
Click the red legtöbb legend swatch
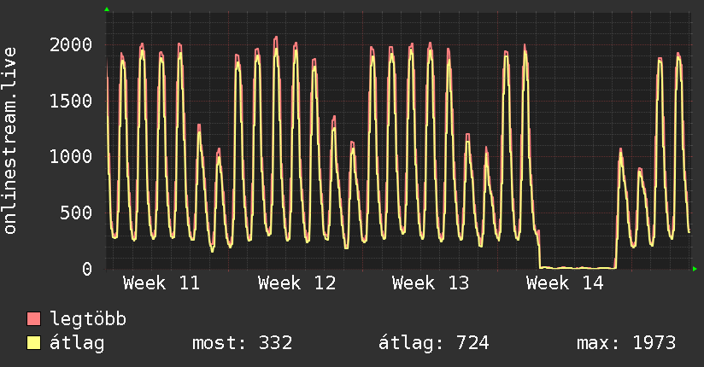click(x=34, y=320)
